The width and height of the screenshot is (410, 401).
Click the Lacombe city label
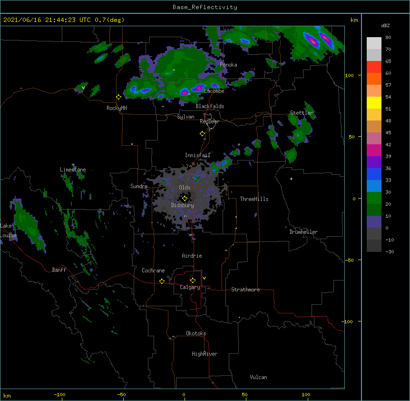214,91
